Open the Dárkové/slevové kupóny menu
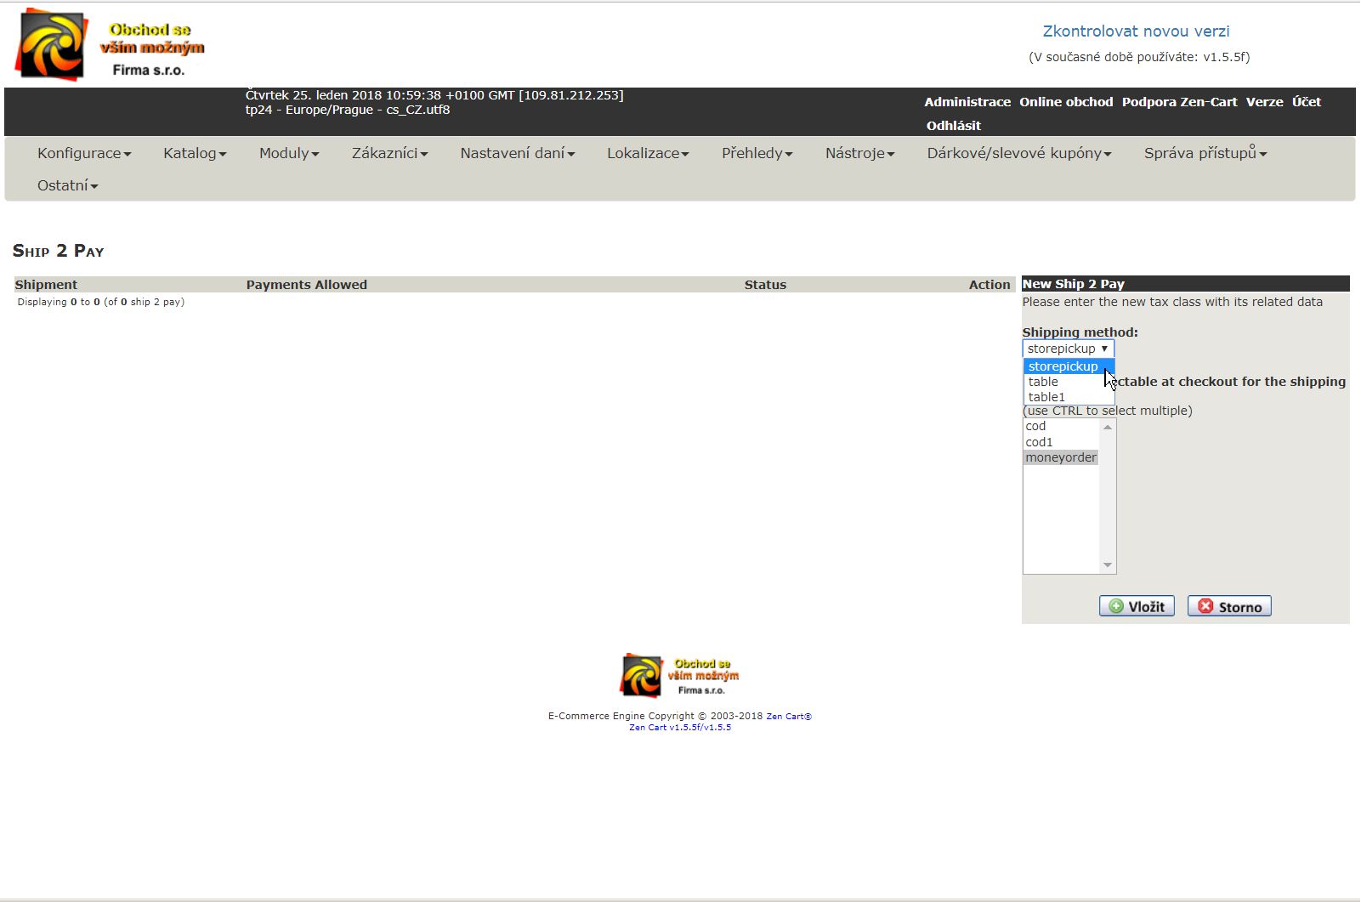Viewport: 1361px width, 902px height. tap(1018, 154)
